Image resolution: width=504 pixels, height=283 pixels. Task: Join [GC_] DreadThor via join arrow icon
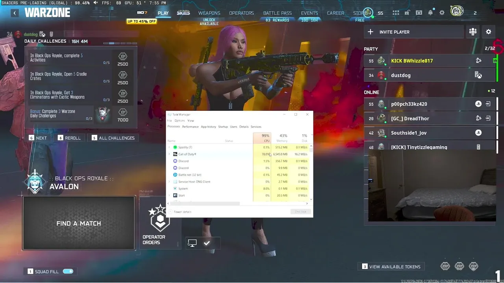[x=488, y=118]
